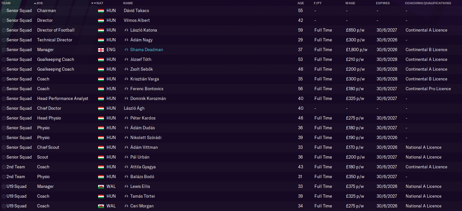462x211 pixels.
Task: Sort by the EXPIRES column header
Action: (383, 3)
